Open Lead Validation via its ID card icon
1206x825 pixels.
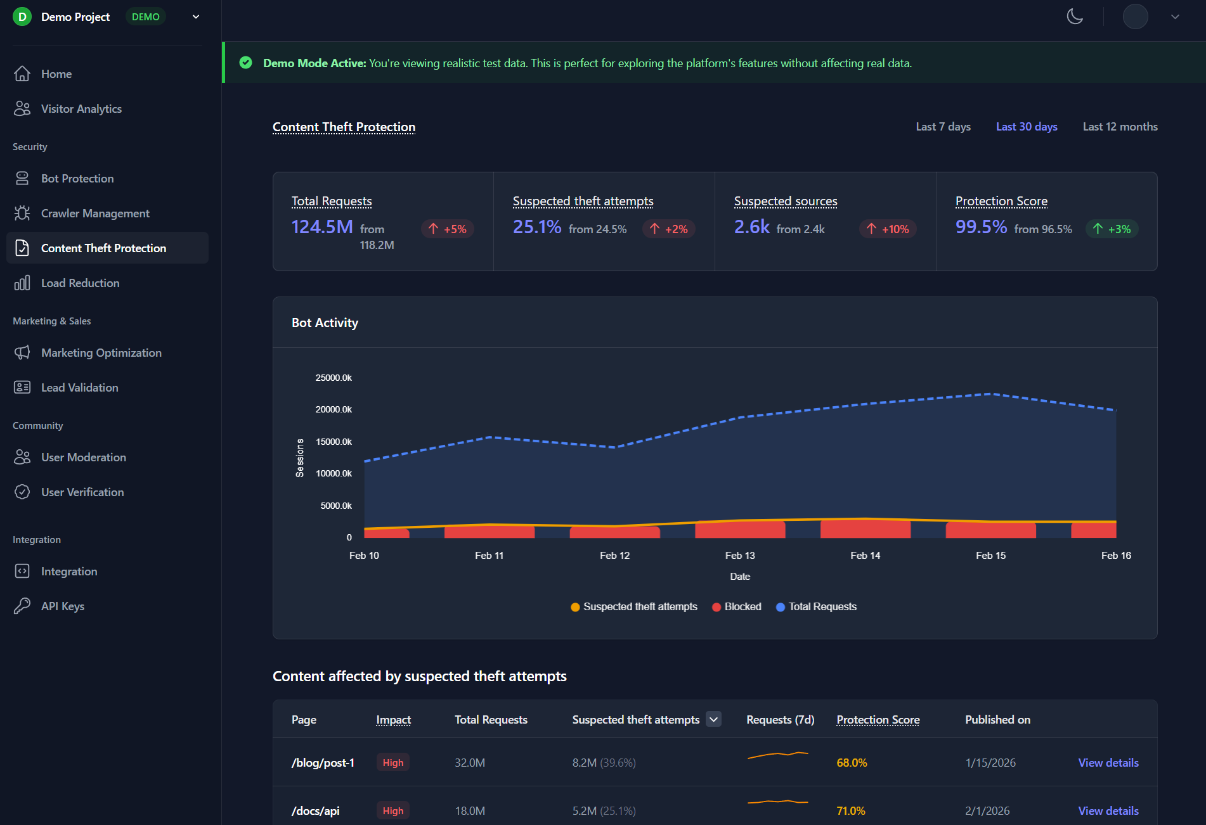[22, 388]
